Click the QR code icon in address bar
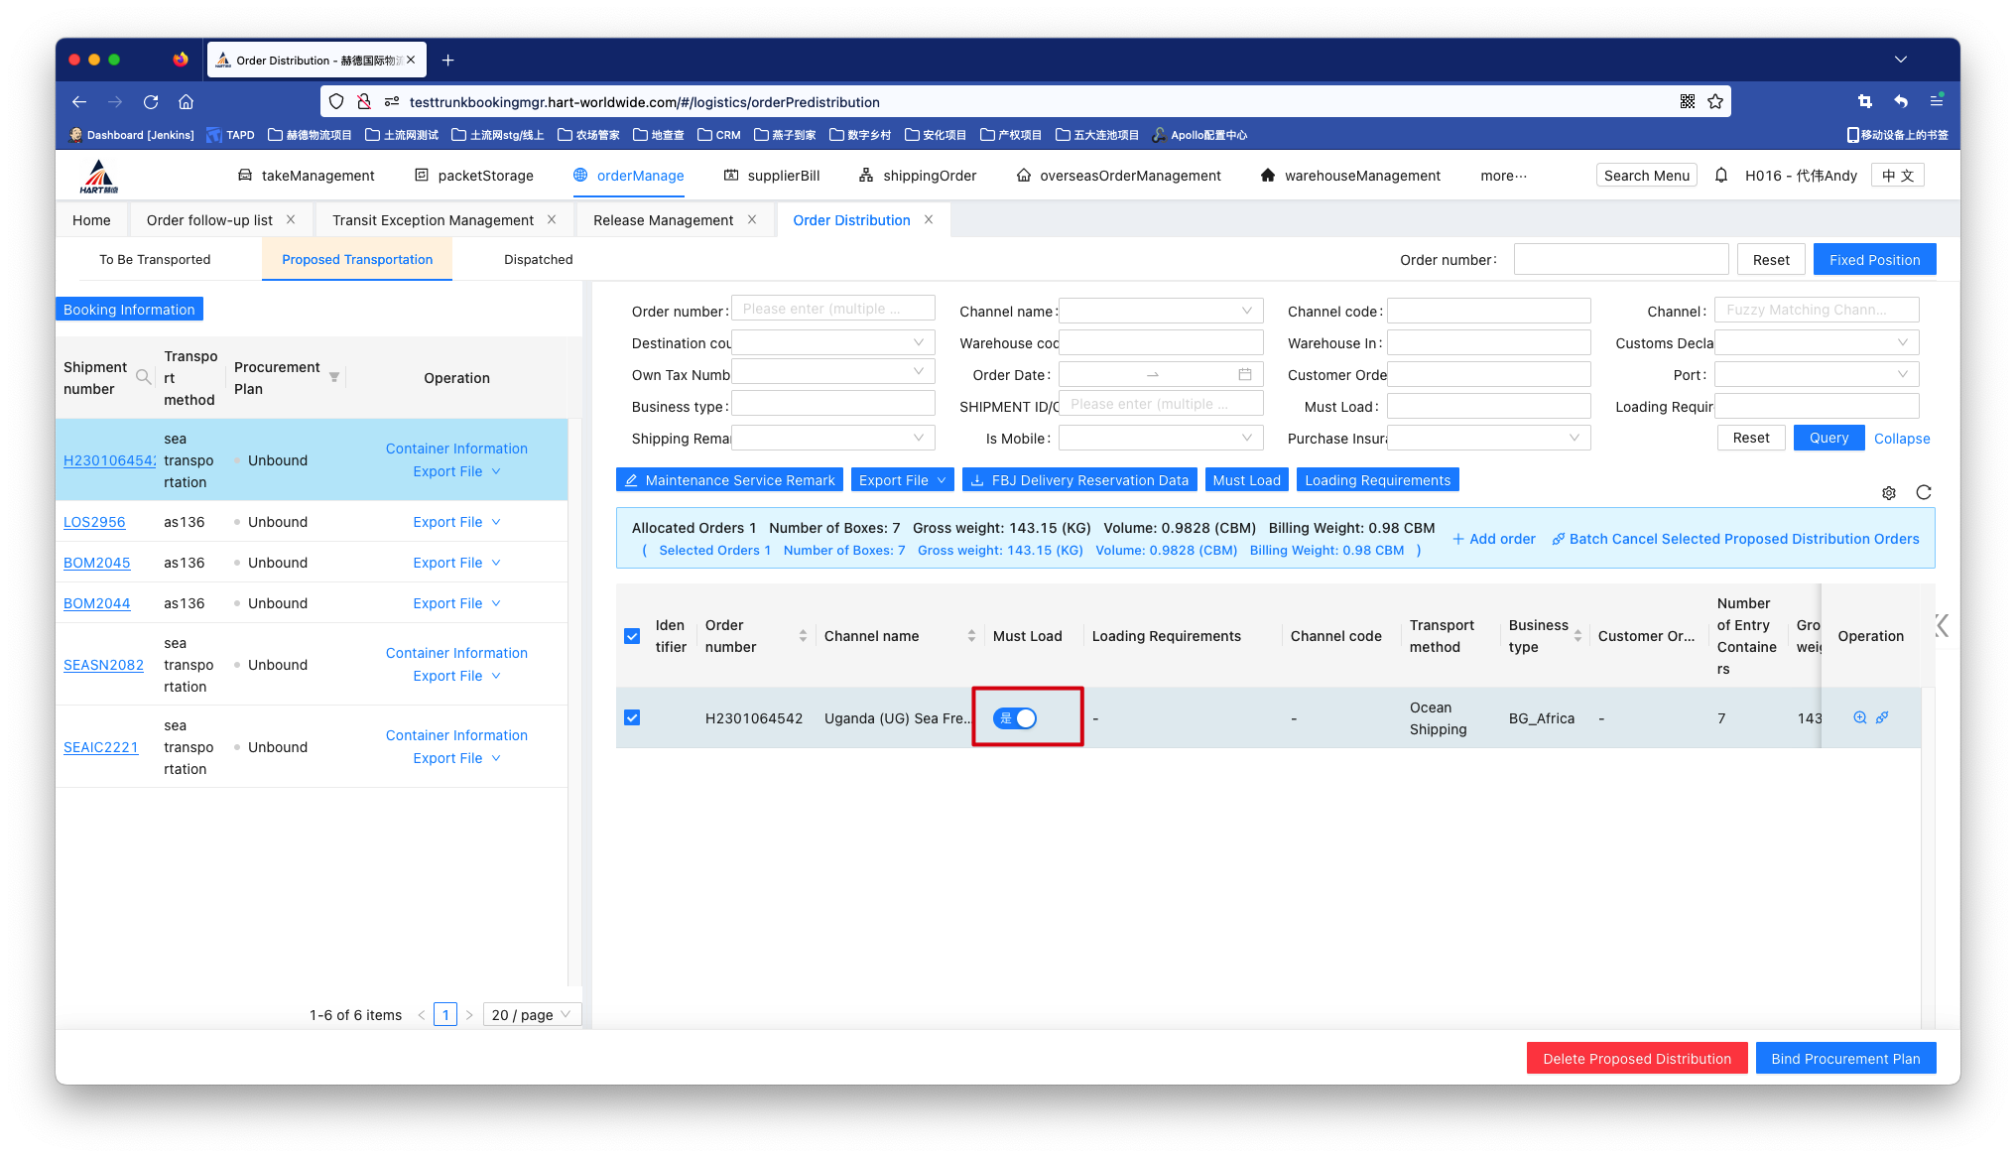 (x=1688, y=101)
